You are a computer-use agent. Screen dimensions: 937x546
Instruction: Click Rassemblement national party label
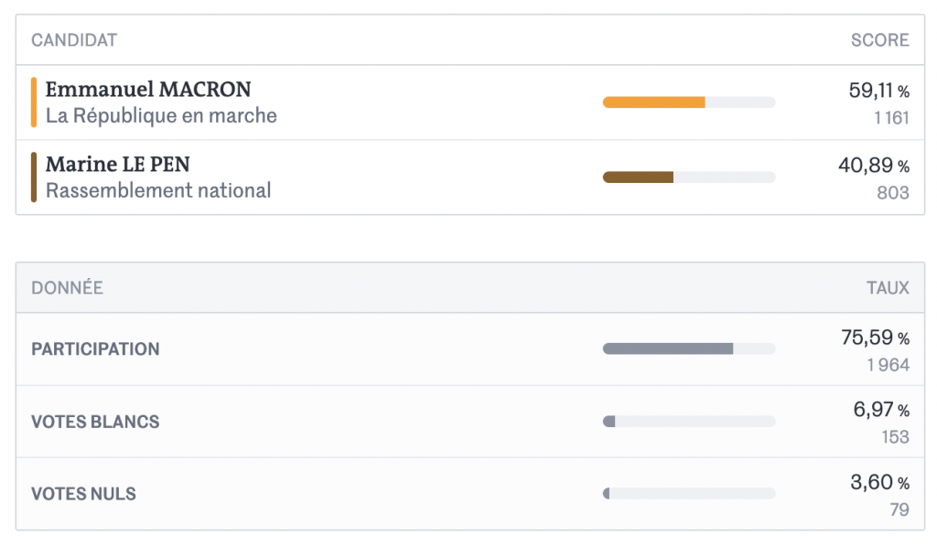pos(158,190)
